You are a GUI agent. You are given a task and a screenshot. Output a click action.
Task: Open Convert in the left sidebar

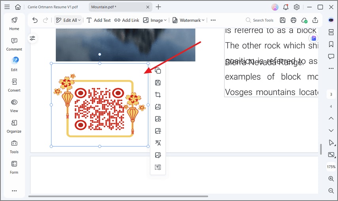pos(14,85)
